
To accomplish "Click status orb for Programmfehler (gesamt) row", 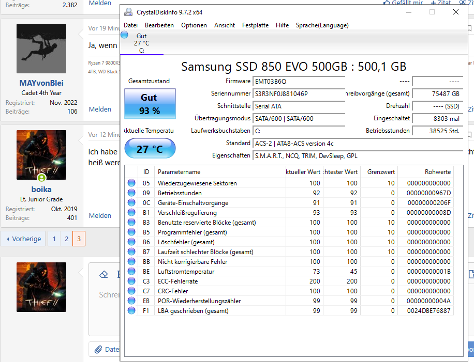I will (x=131, y=232).
